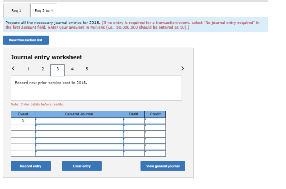Image resolution: width=286 pixels, height=189 pixels.
Task: Jump to journal entry 2
Action: (43, 69)
